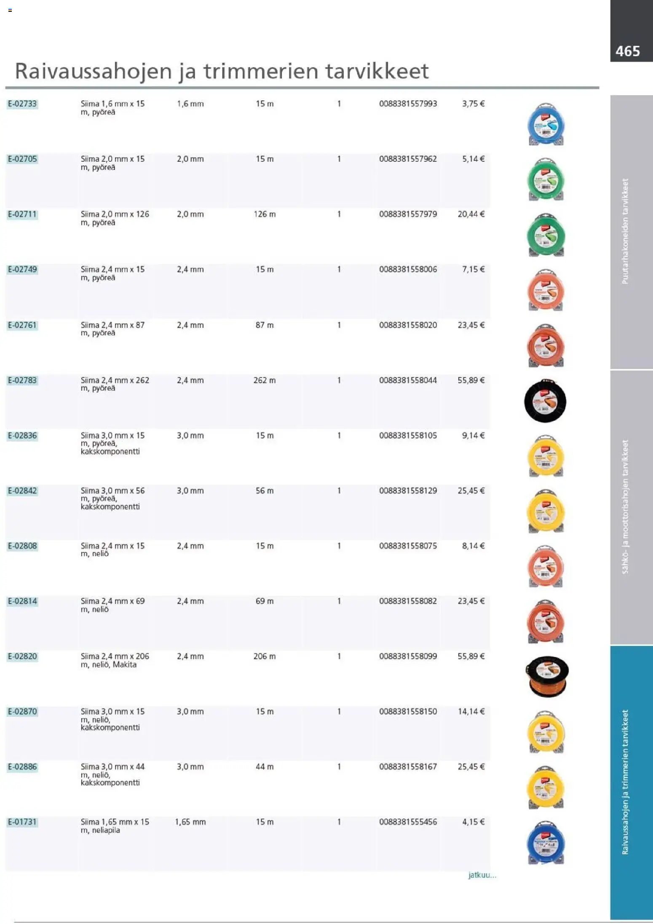This screenshot has width=653, height=924.
Task: Click the E-02705 product code
Action: (22, 159)
